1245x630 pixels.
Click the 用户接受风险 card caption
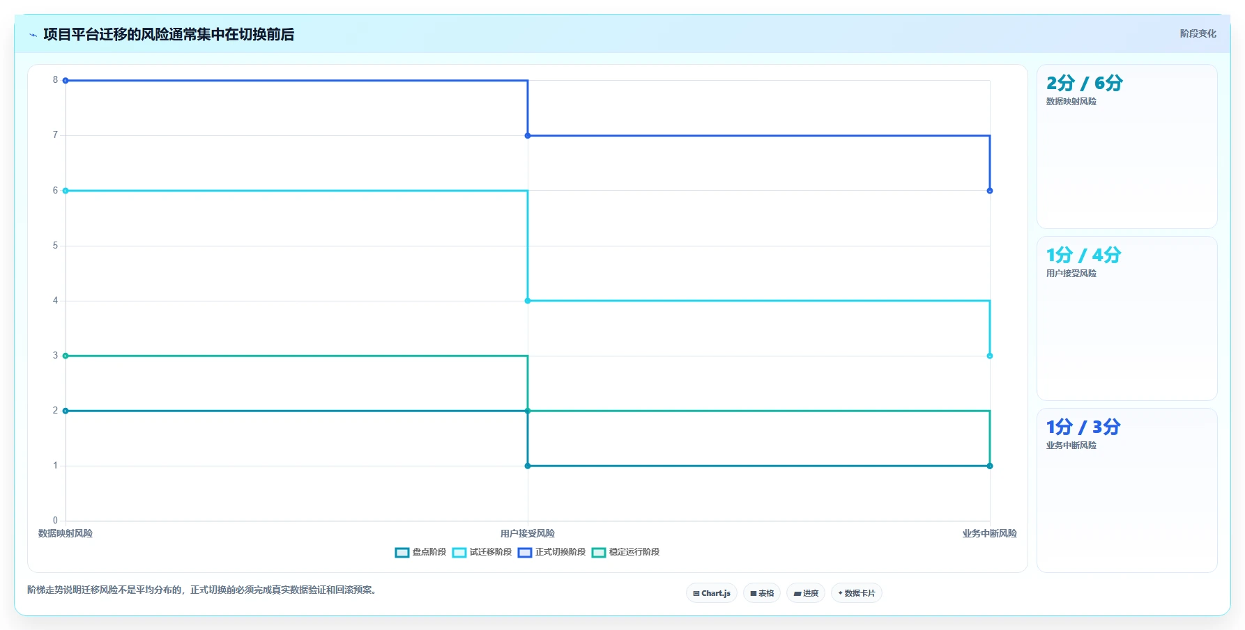point(1071,274)
